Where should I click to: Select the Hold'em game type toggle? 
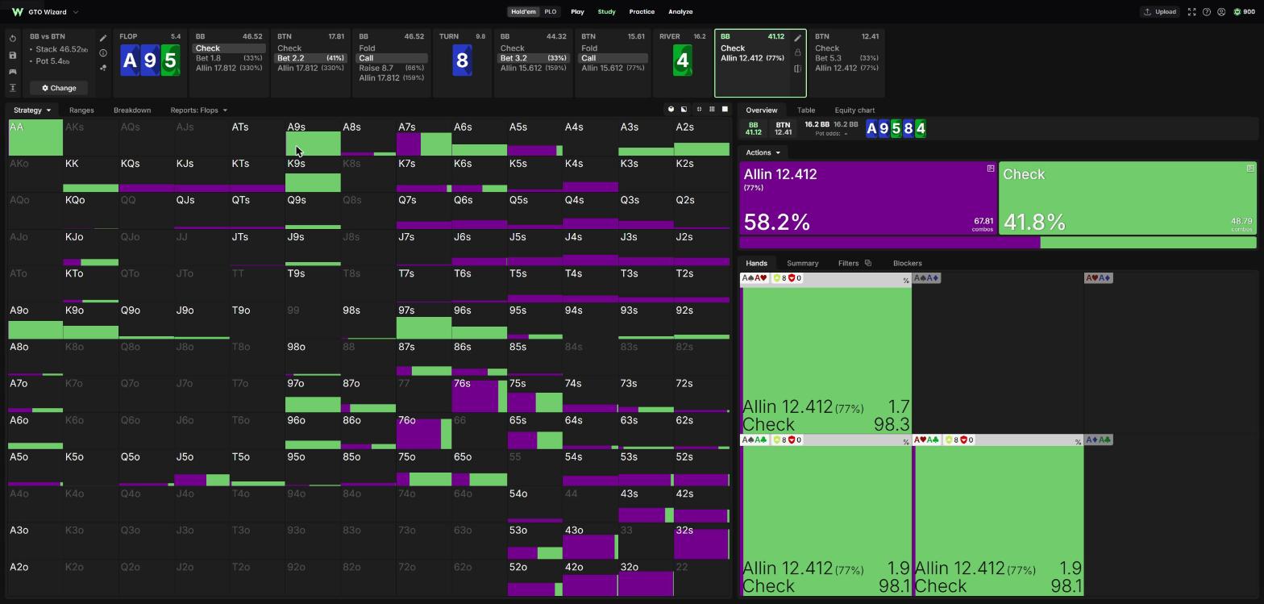tap(523, 12)
